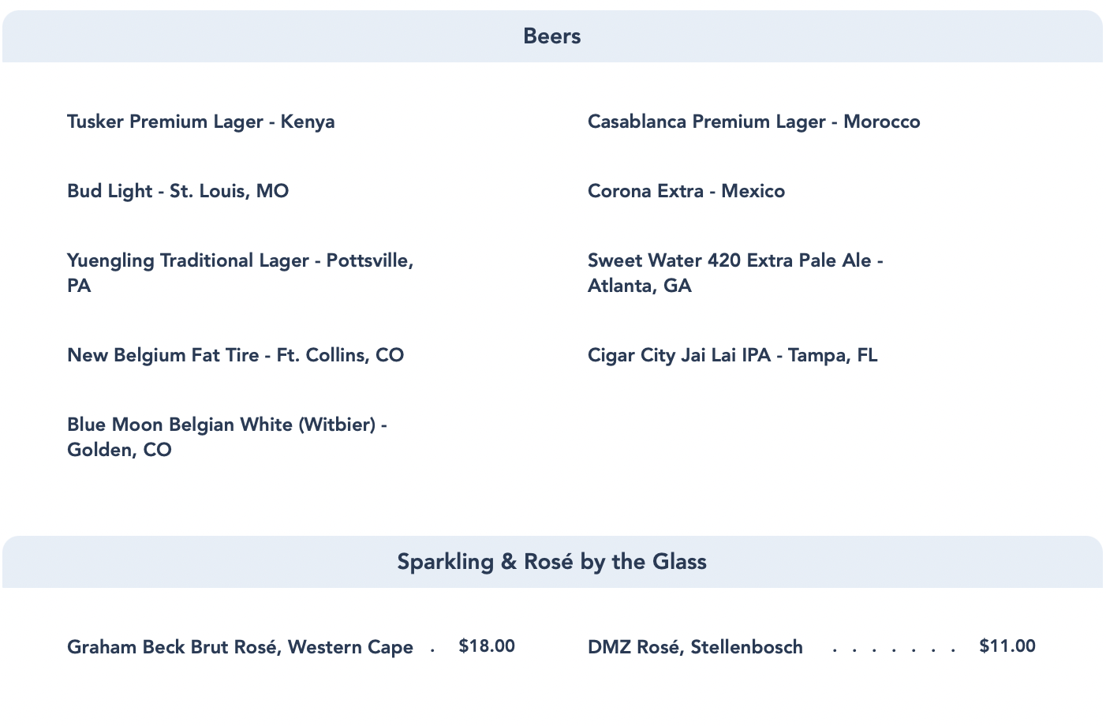Collapse Sparkling & Rosé by the Glass header

pyautogui.click(x=552, y=562)
